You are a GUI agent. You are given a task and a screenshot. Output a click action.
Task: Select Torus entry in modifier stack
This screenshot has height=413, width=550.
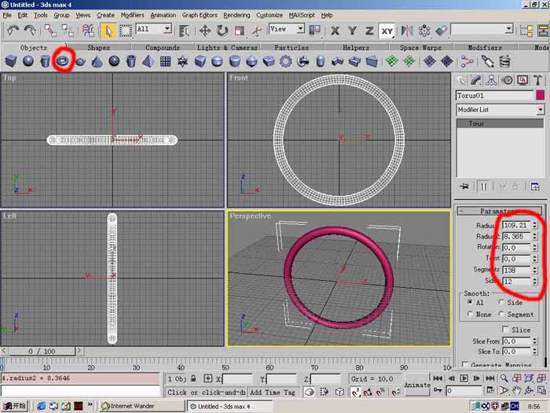500,124
